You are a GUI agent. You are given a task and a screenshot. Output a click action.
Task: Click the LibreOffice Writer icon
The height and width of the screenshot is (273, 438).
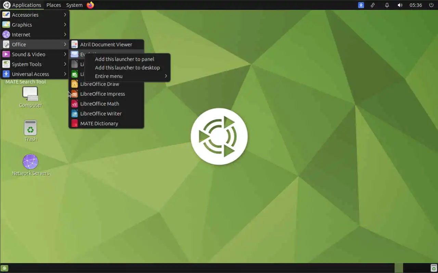click(x=75, y=114)
